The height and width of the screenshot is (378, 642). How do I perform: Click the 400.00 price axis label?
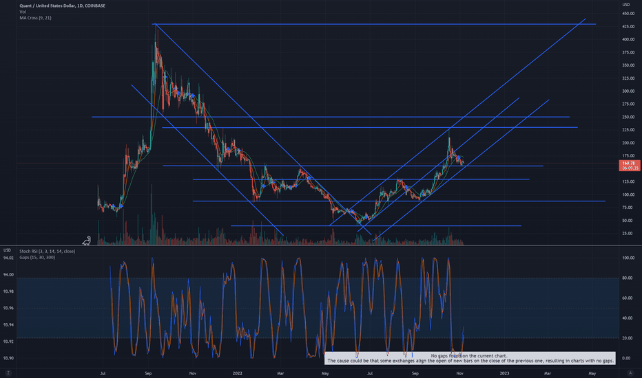pyautogui.click(x=628, y=40)
